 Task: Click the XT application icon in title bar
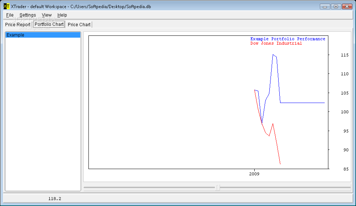click(x=7, y=6)
